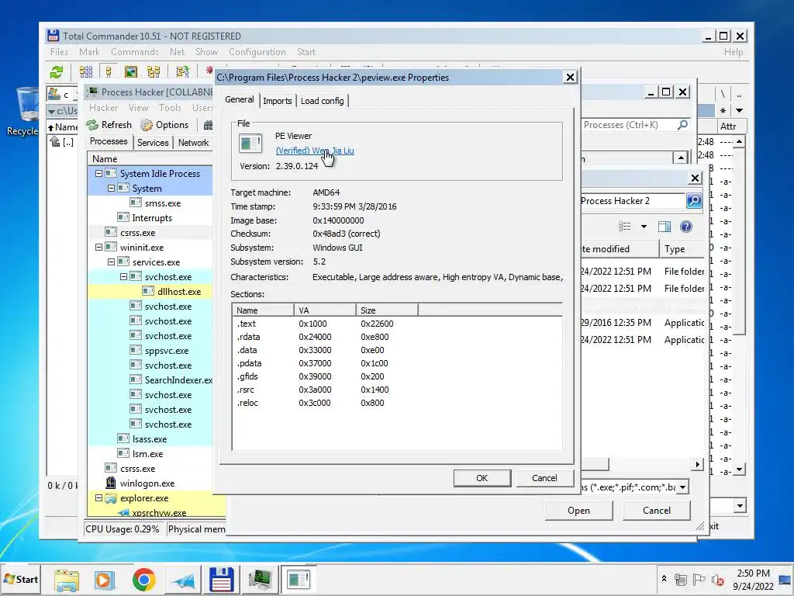Screen dimensions: 794x596
Task: Open the file type filter dropdown in Open dialog
Action: tap(682, 487)
